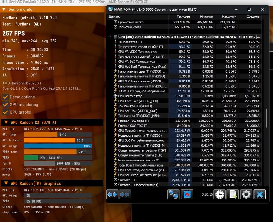Collapse the Demo monitor panel triangle

click(x=4, y=9)
